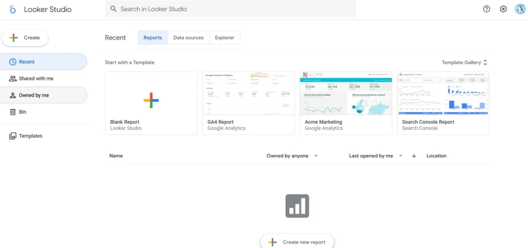Switch to the Explorer tab

(x=225, y=38)
